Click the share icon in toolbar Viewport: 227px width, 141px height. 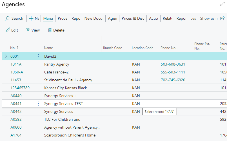pos(222,18)
